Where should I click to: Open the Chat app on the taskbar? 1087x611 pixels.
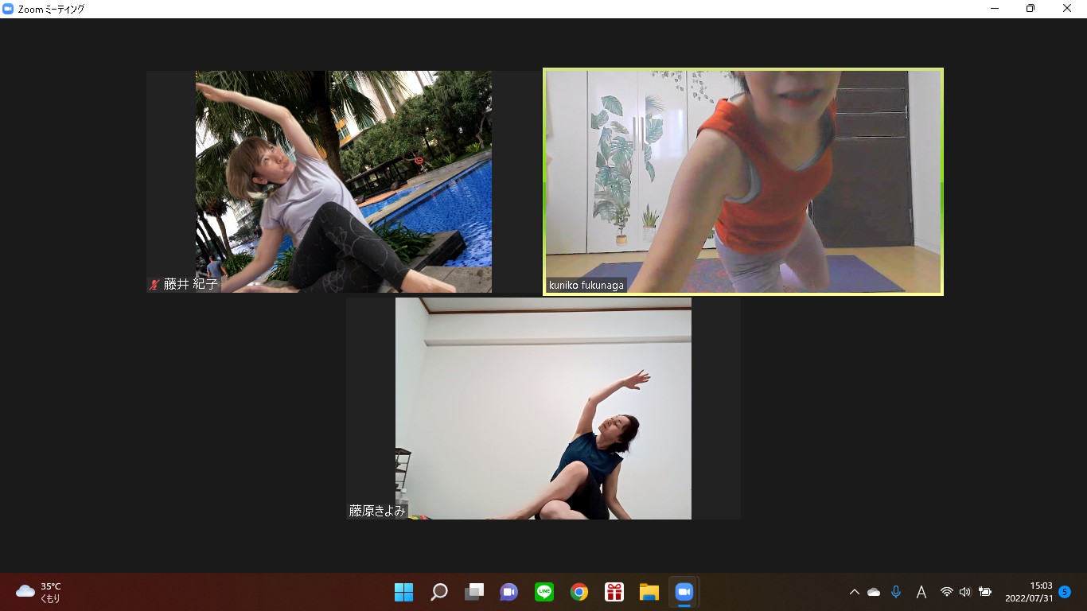[509, 592]
